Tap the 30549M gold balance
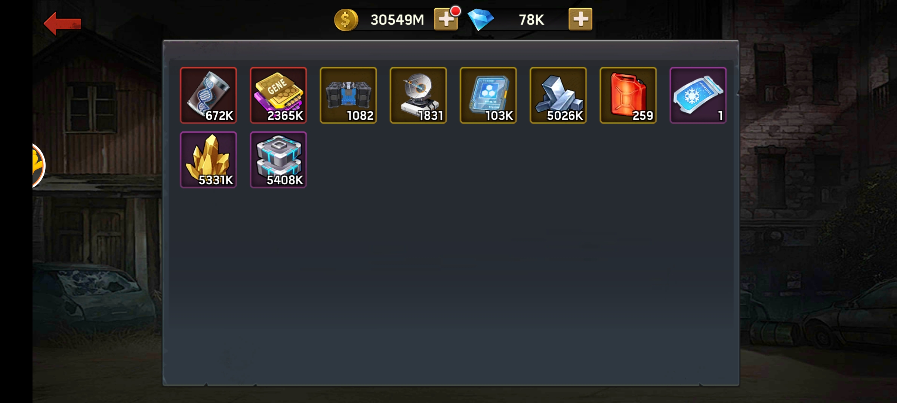897x403 pixels. (x=397, y=19)
